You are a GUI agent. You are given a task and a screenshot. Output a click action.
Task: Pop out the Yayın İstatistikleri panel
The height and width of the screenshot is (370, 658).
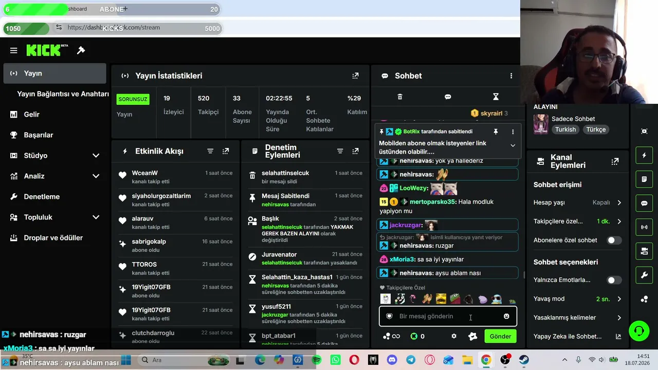[x=355, y=76]
